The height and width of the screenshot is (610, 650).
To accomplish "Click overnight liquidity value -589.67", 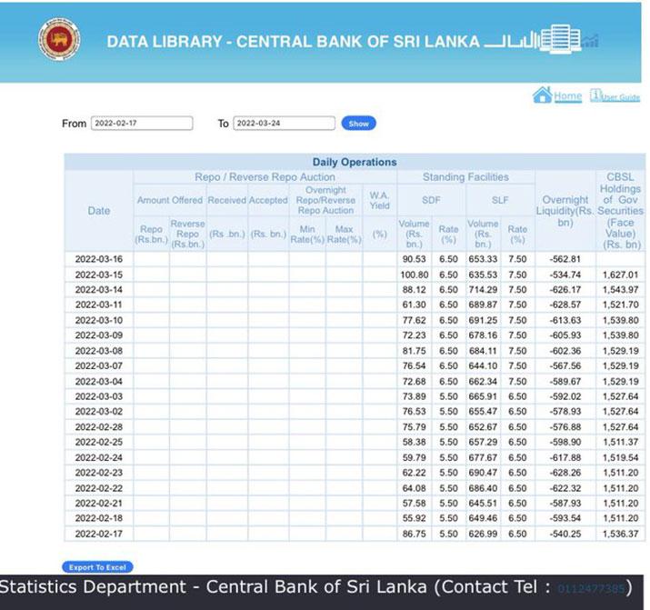I will click(x=565, y=381).
